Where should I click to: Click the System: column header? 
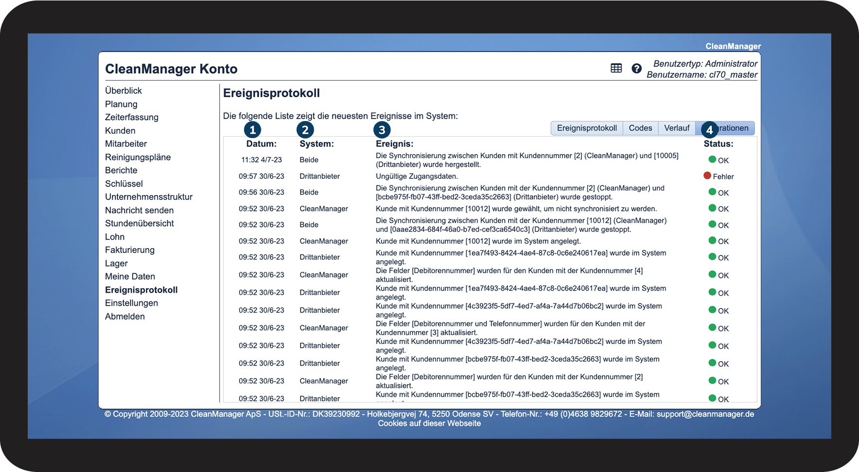pos(316,144)
